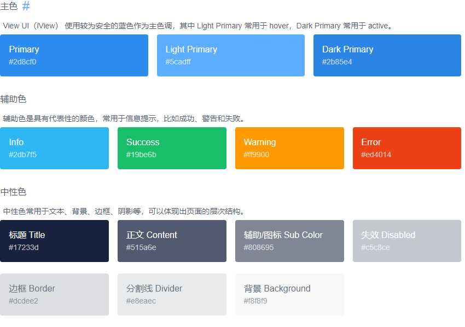The image size is (465, 327).
Task: Pick the Success #19be6b color card
Action: click(172, 148)
